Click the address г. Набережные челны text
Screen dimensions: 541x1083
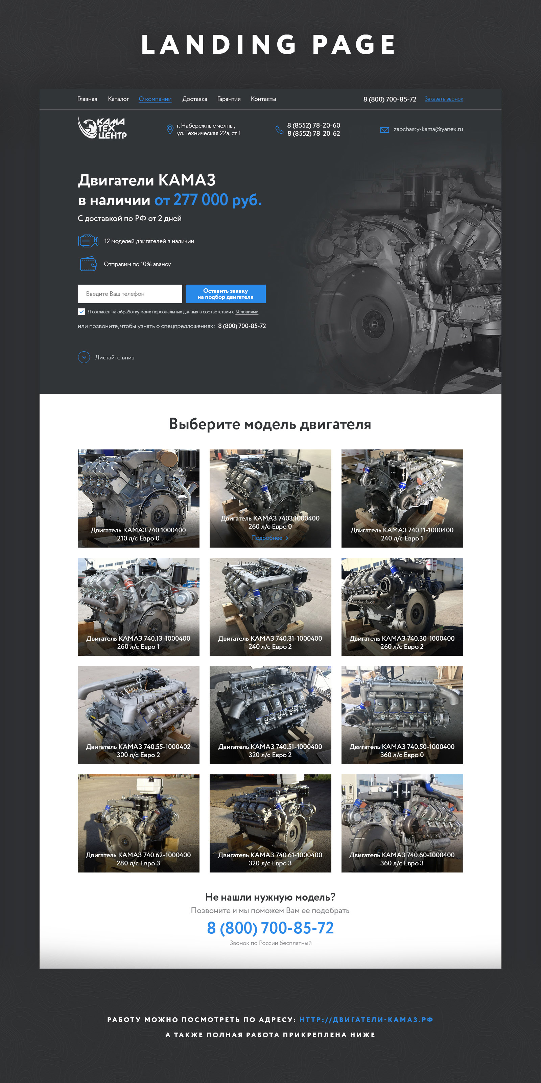(x=209, y=130)
